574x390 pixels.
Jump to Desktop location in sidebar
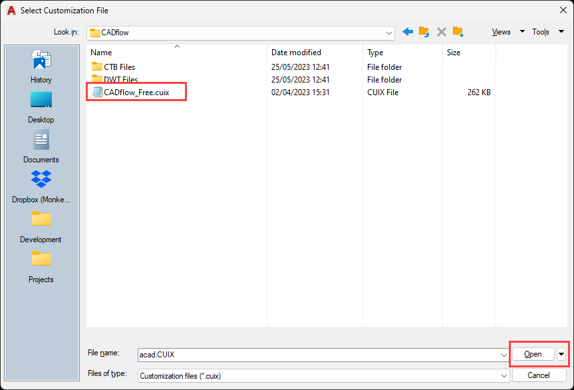click(41, 107)
